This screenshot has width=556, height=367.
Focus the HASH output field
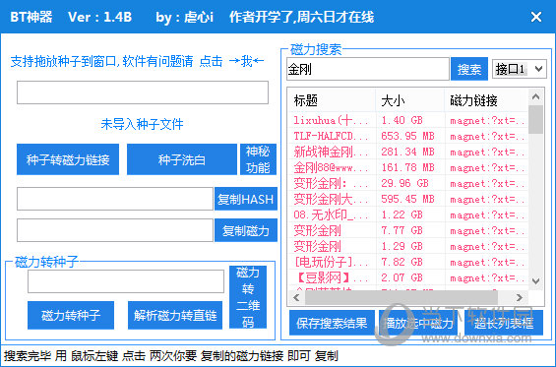[x=115, y=199]
